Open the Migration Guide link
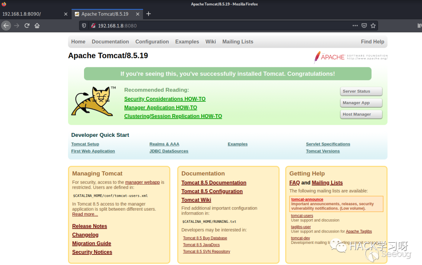Image resolution: width=422 pixels, height=265 pixels. pos(91,244)
